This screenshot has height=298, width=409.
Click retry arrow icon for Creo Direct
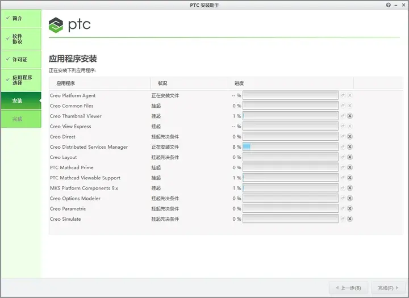pyautogui.click(x=343, y=137)
